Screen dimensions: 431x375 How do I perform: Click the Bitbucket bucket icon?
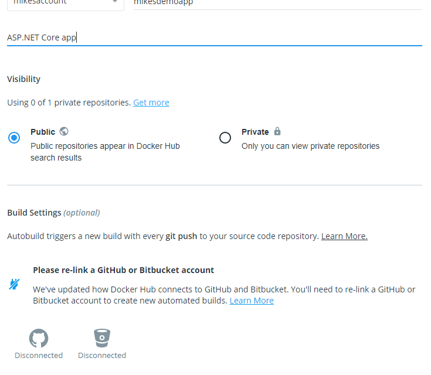coord(102,338)
